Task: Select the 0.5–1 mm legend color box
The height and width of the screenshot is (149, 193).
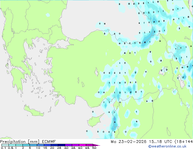Action: point(12,145)
